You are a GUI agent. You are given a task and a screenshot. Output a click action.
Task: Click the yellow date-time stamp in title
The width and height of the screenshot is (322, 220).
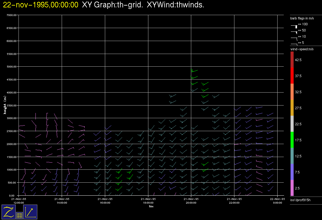41,5
